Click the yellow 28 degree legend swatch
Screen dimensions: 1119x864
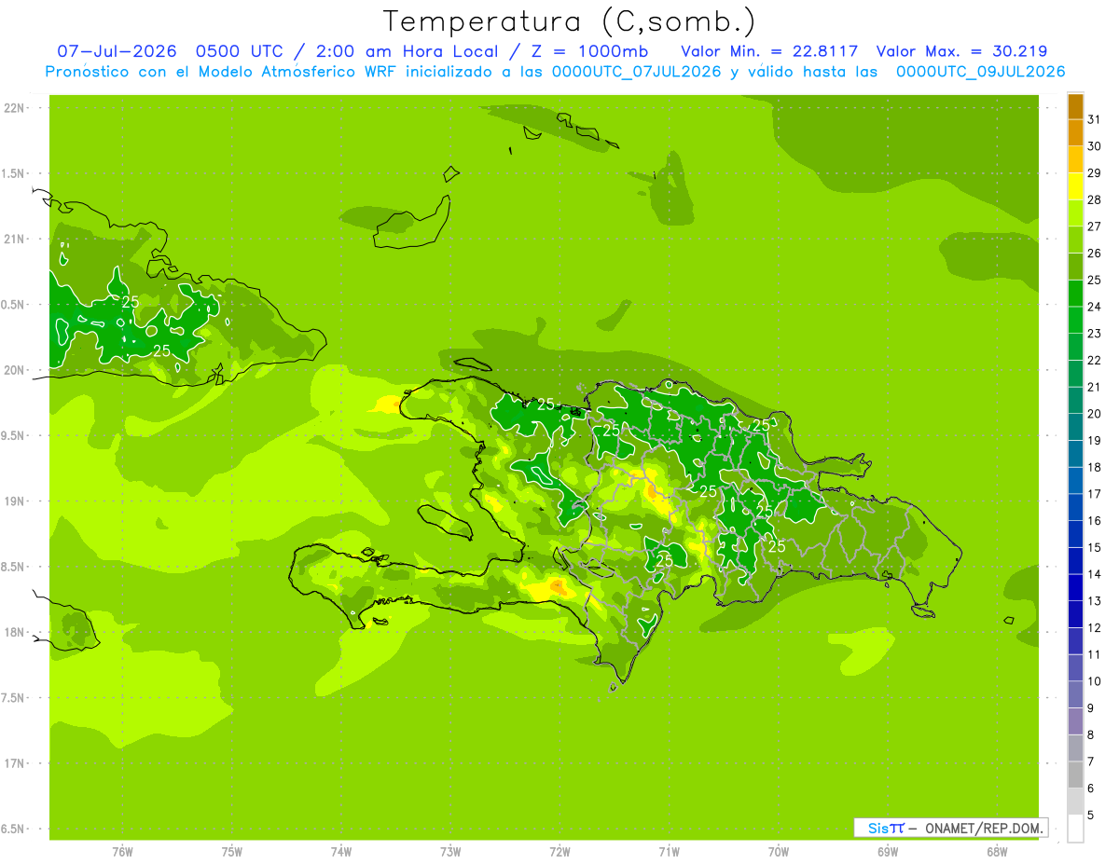click(x=1075, y=186)
